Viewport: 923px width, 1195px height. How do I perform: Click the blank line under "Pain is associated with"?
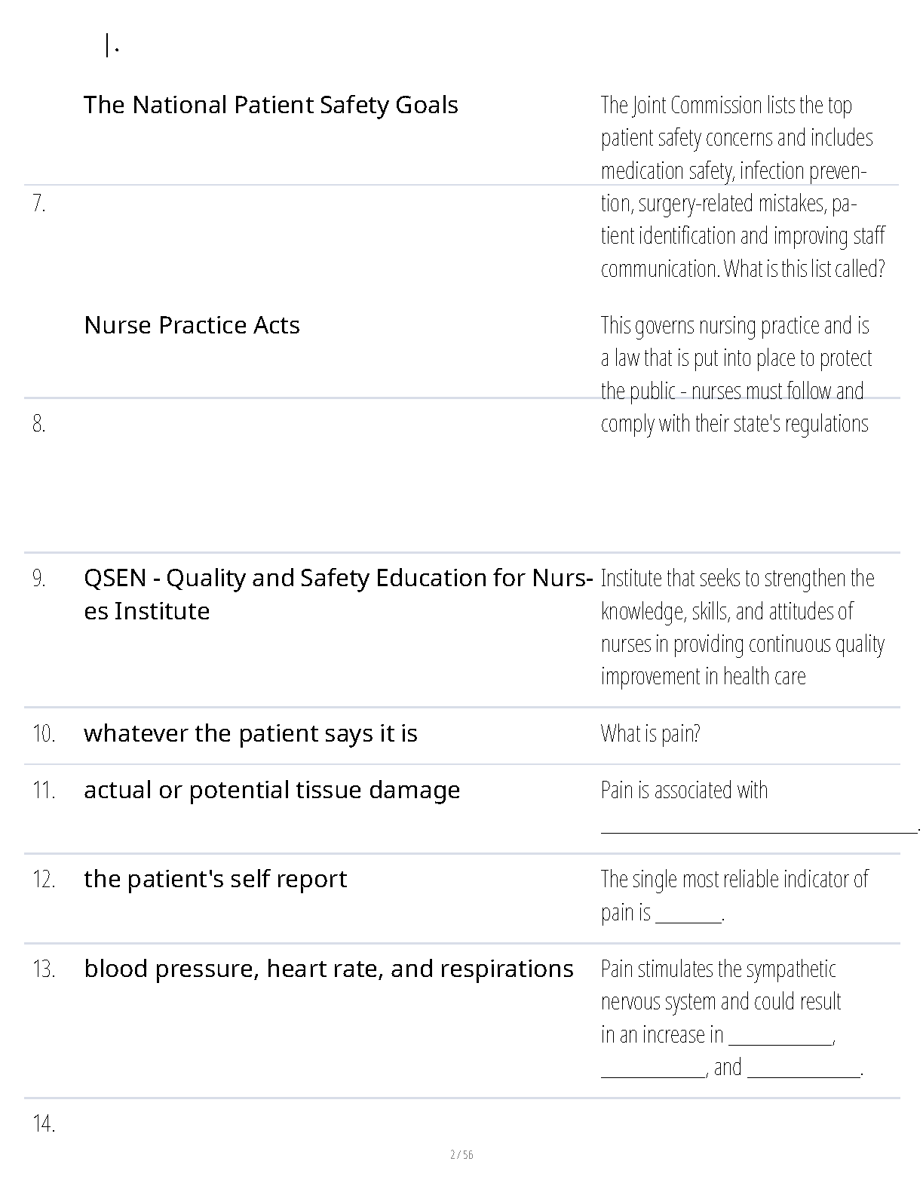point(758,831)
